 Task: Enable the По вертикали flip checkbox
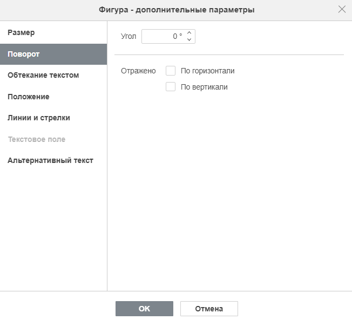[171, 87]
